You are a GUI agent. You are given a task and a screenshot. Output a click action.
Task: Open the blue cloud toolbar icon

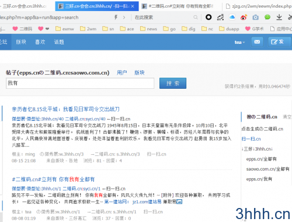tap(232, 17)
